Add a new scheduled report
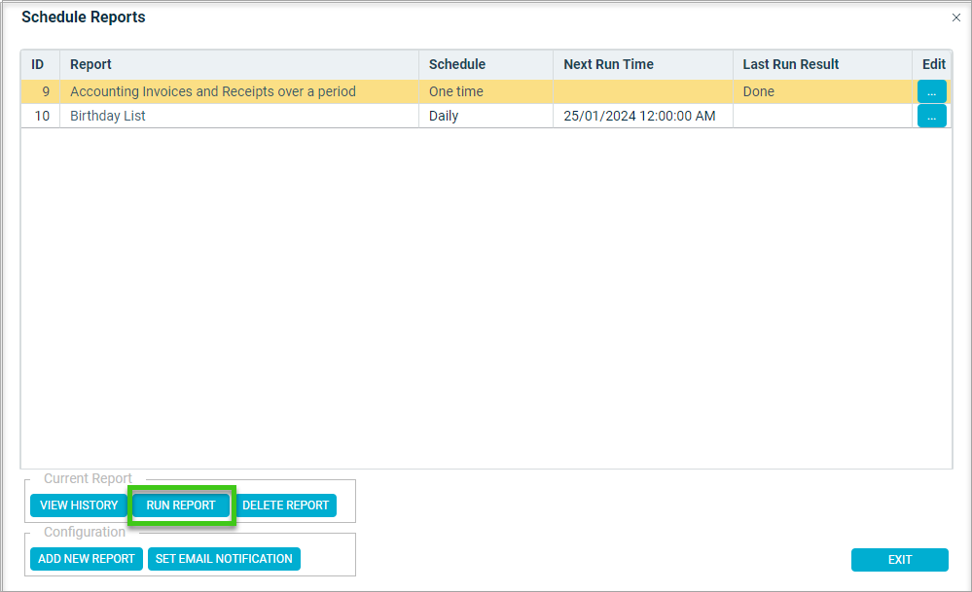 87,559
